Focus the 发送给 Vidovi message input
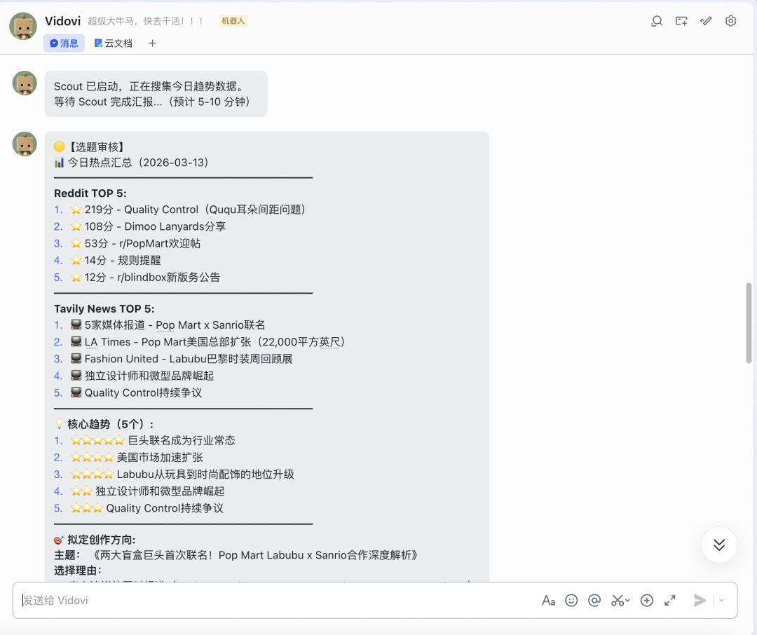The height and width of the screenshot is (635, 757). [x=275, y=600]
